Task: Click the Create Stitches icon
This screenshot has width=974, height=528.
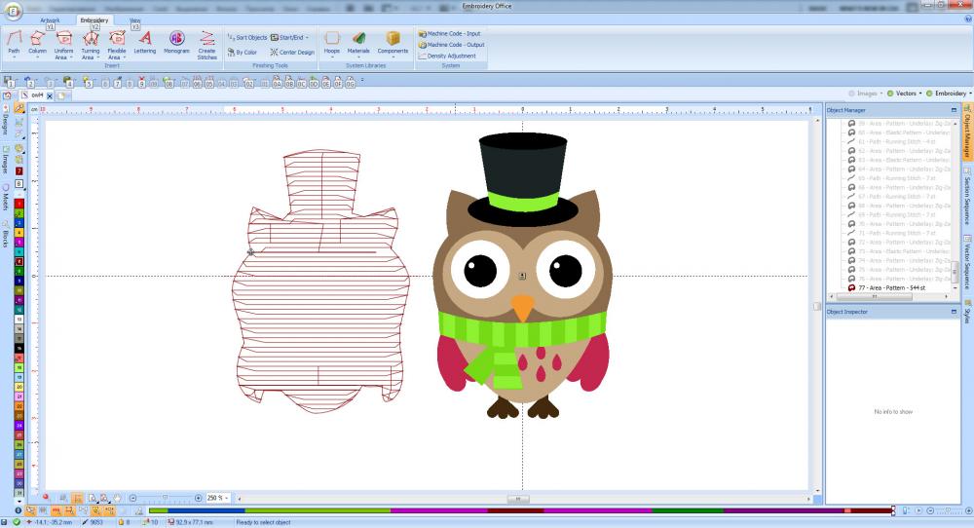Action: coord(206,42)
